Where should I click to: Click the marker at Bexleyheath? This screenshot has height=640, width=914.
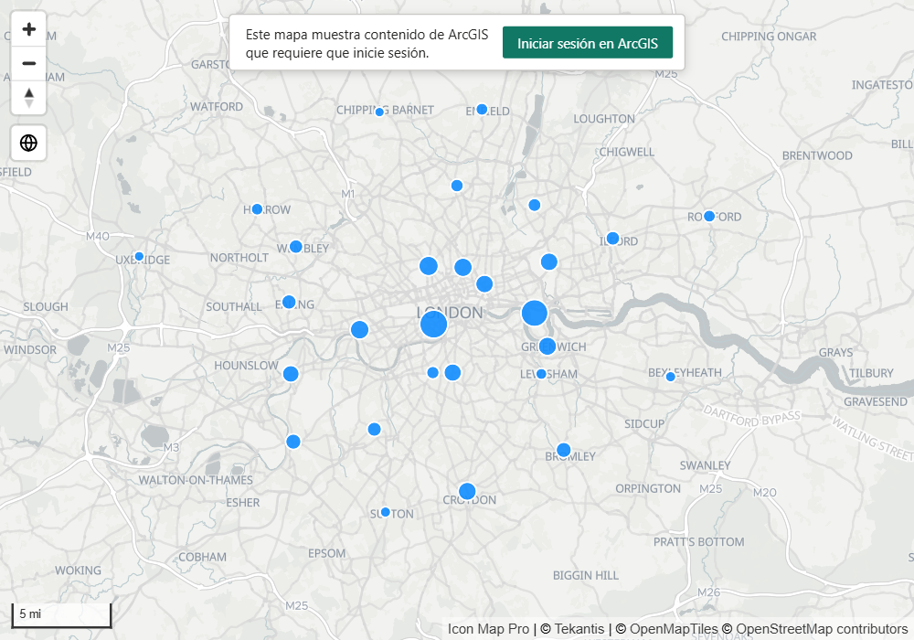[x=670, y=377]
